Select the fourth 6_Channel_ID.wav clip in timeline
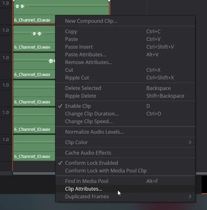This screenshot has width=207, height=210. click(34, 93)
